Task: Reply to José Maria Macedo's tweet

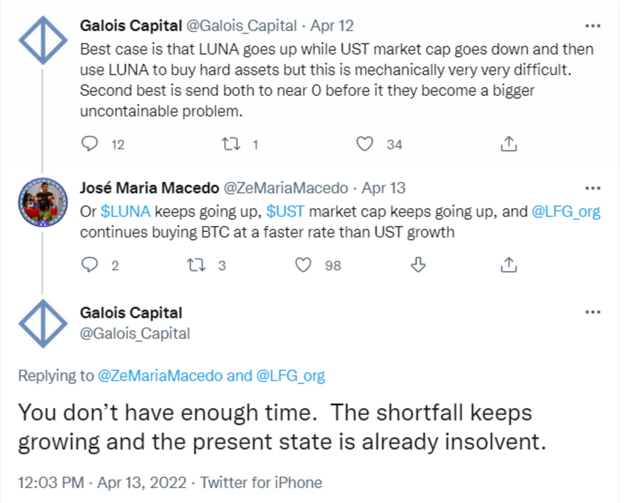Action: pos(89,265)
